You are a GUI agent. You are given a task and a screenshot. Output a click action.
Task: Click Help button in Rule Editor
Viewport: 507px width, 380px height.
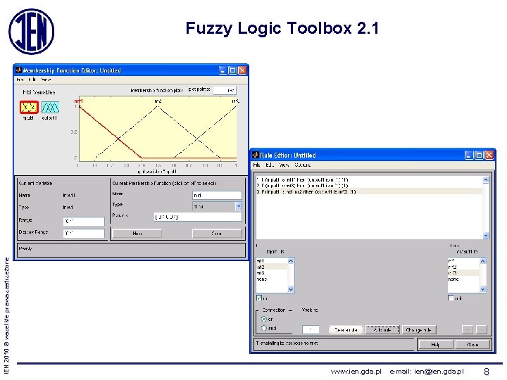pos(435,344)
